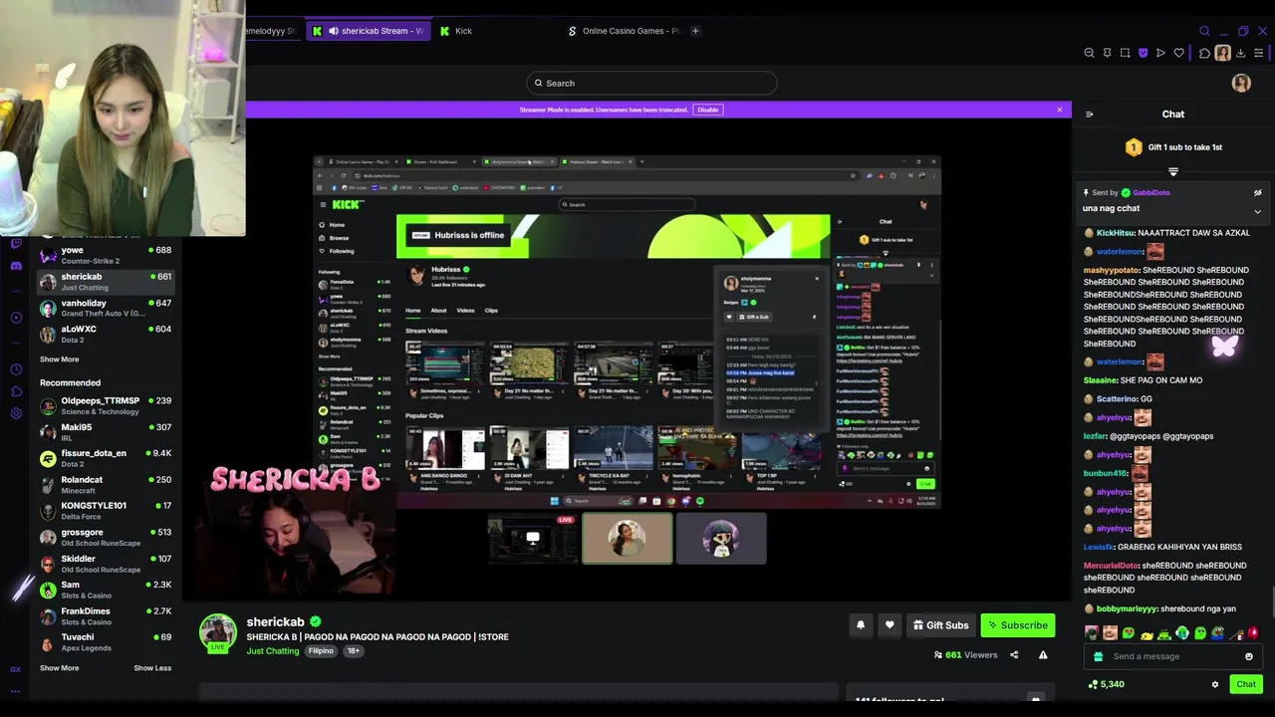Click the player arrow icon in toolbar
This screenshot has height=717, width=1275.
point(1160,53)
